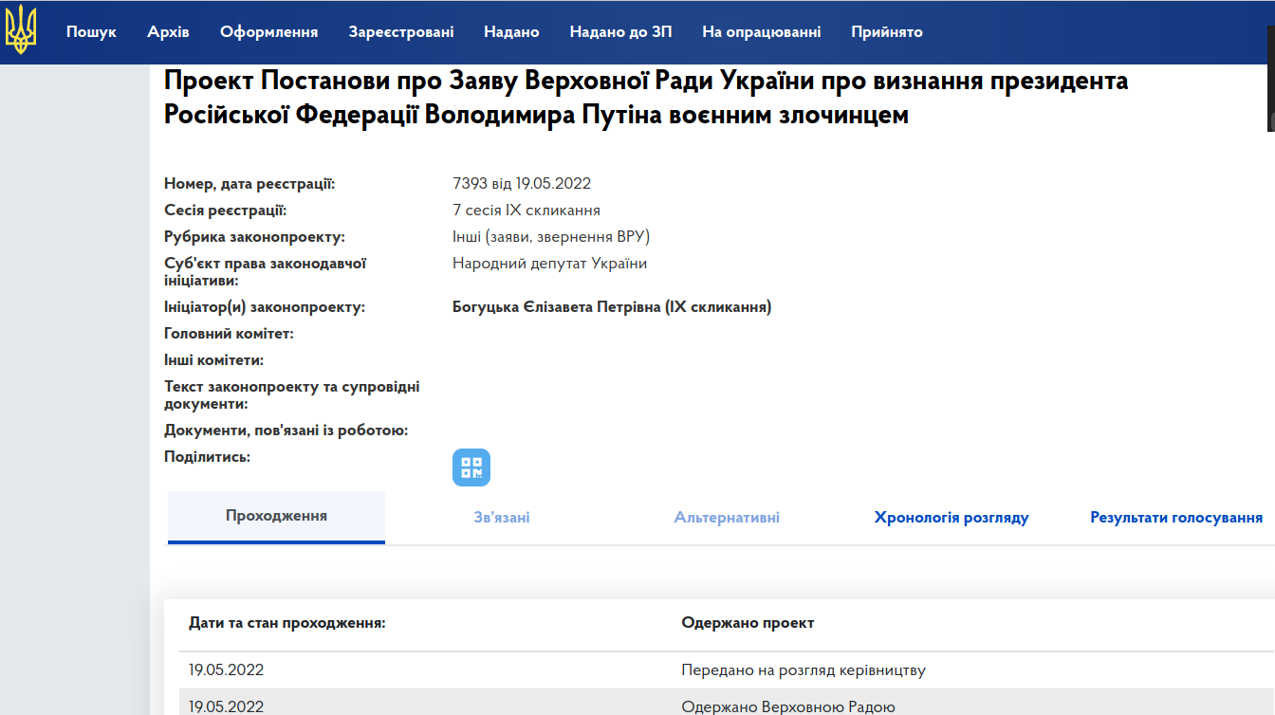This screenshot has height=715, width=1275.
Task: View the Результати голосування tab
Action: (1176, 518)
